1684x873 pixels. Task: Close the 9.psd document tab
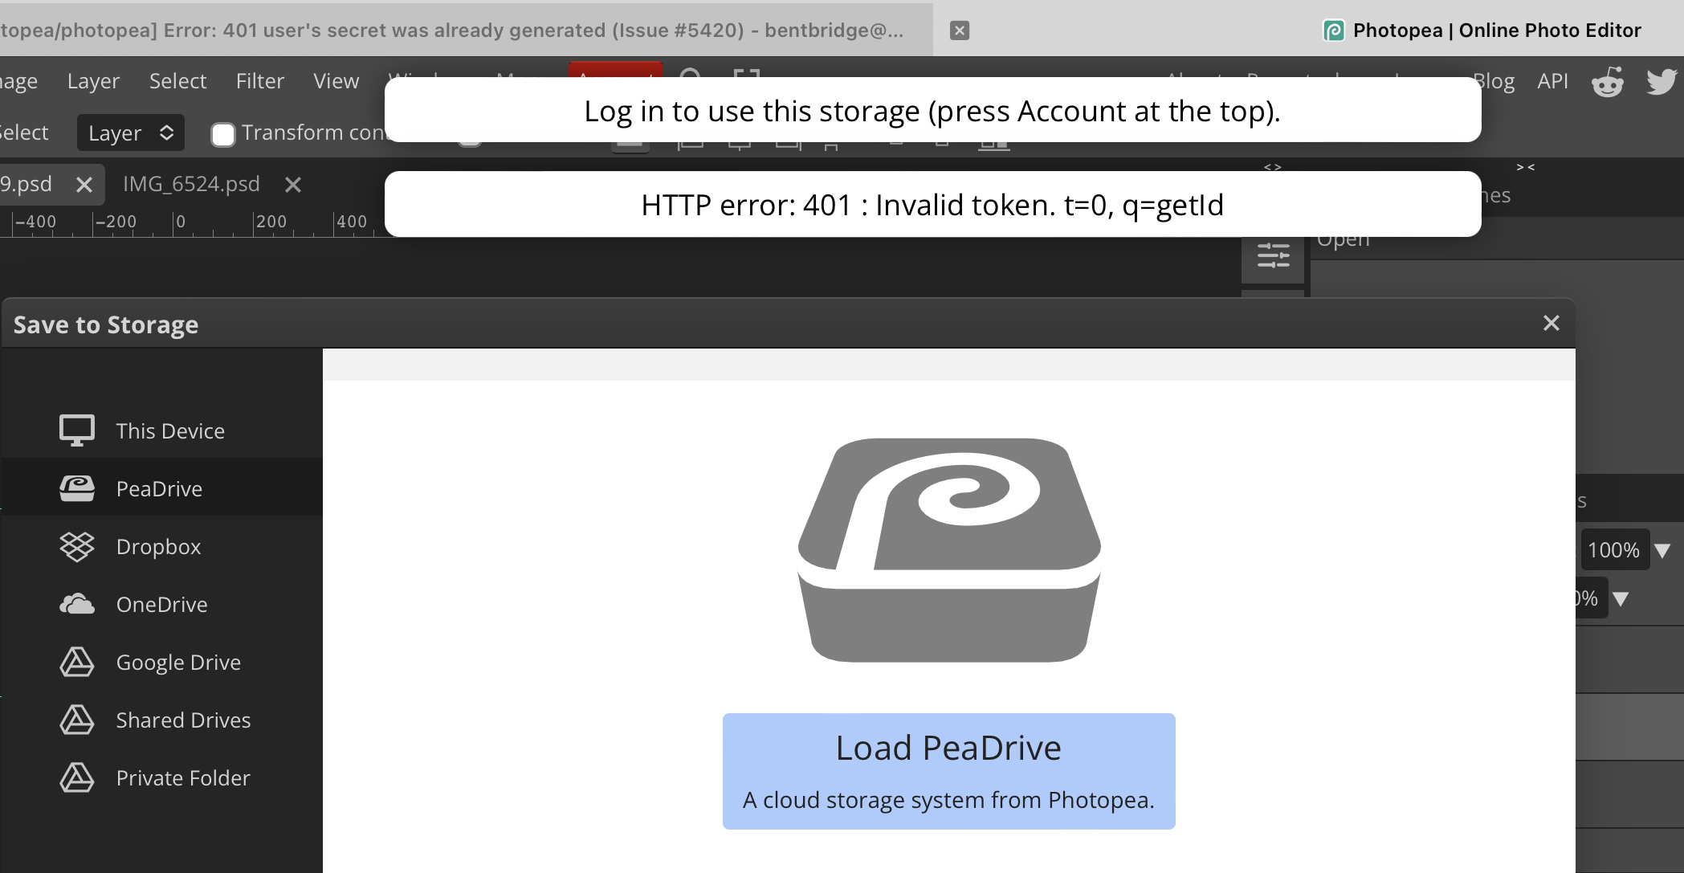coord(84,185)
